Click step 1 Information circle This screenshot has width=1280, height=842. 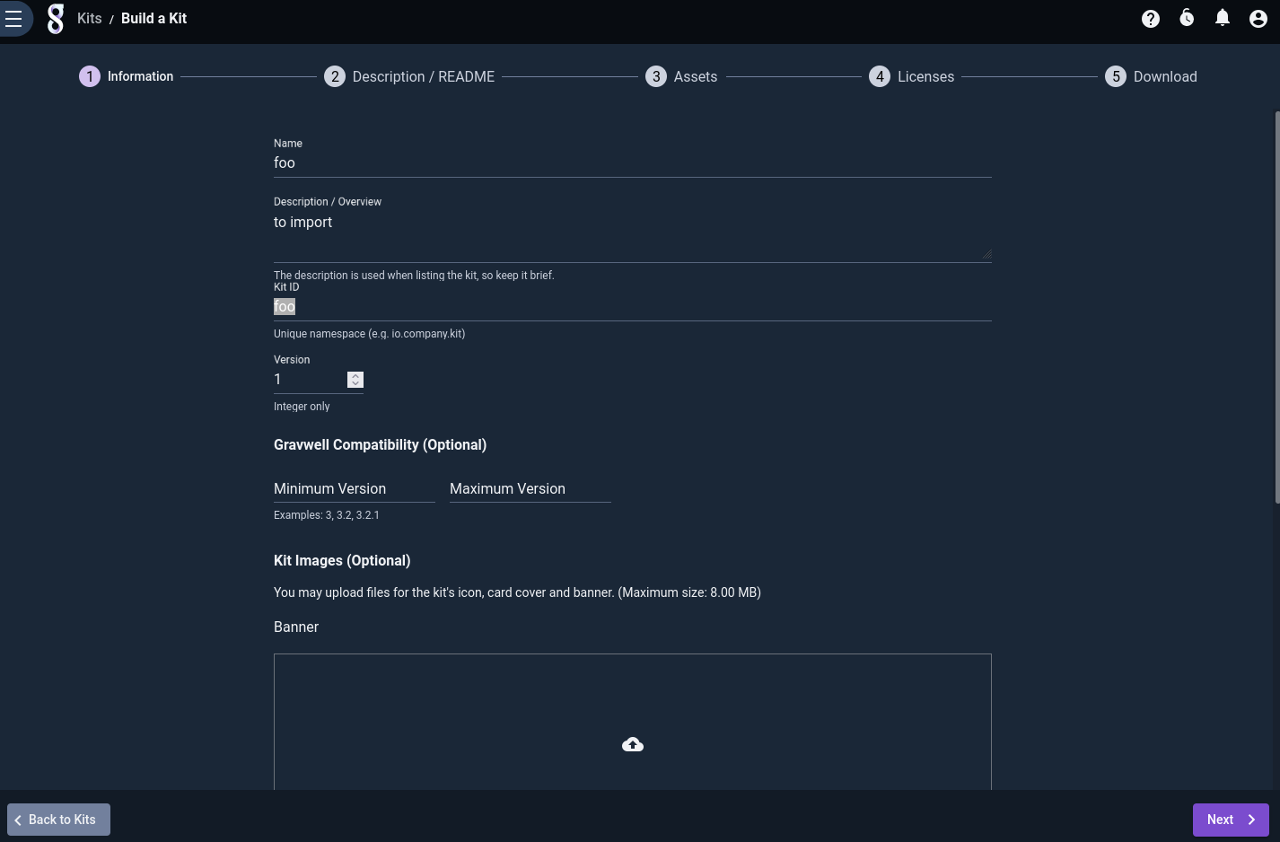click(90, 77)
